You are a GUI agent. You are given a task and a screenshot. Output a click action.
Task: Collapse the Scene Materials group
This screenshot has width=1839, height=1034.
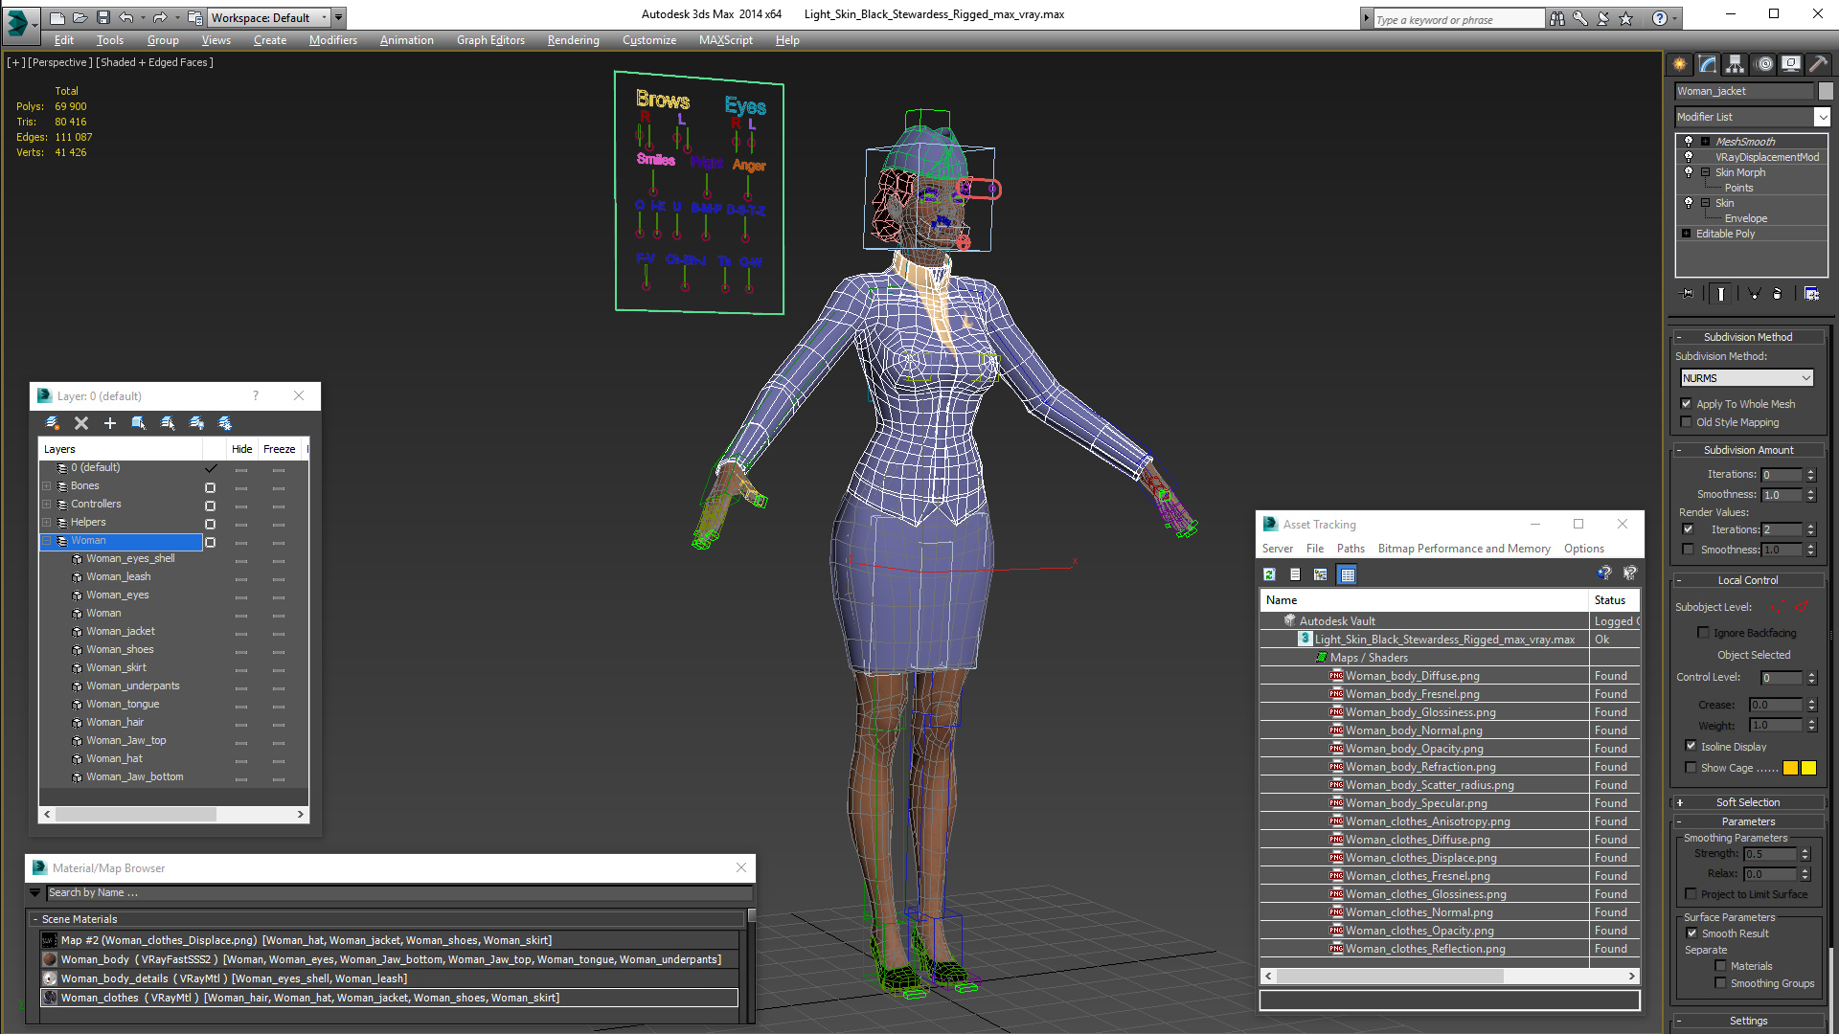pyautogui.click(x=35, y=919)
